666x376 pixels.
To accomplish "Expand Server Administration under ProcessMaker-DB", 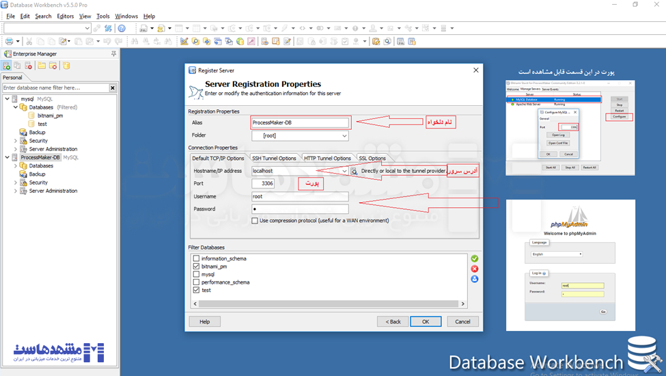I will tap(16, 191).
